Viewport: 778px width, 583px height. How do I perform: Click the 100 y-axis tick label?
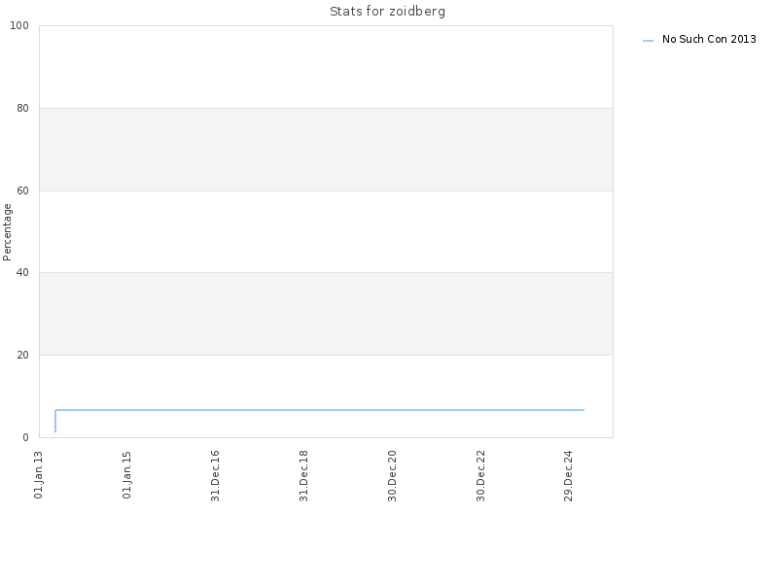[19, 26]
